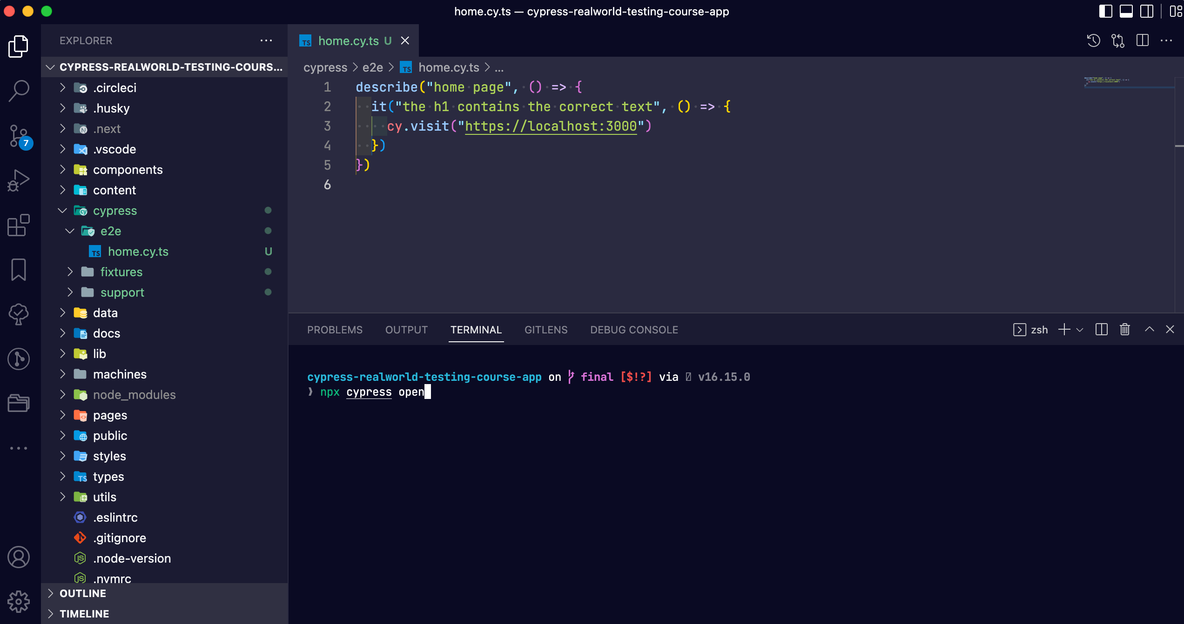1184x624 pixels.
Task: Kill the terminal with the trash icon
Action: pos(1124,329)
